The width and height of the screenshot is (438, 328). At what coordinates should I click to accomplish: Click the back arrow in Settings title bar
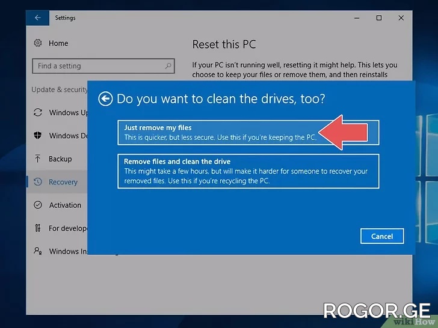tap(38, 18)
